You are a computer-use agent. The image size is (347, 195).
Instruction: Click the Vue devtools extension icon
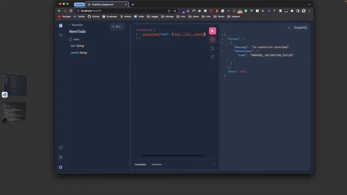(x=252, y=11)
